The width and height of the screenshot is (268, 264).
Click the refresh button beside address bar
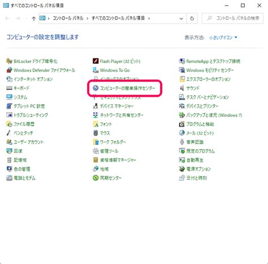(x=192, y=19)
